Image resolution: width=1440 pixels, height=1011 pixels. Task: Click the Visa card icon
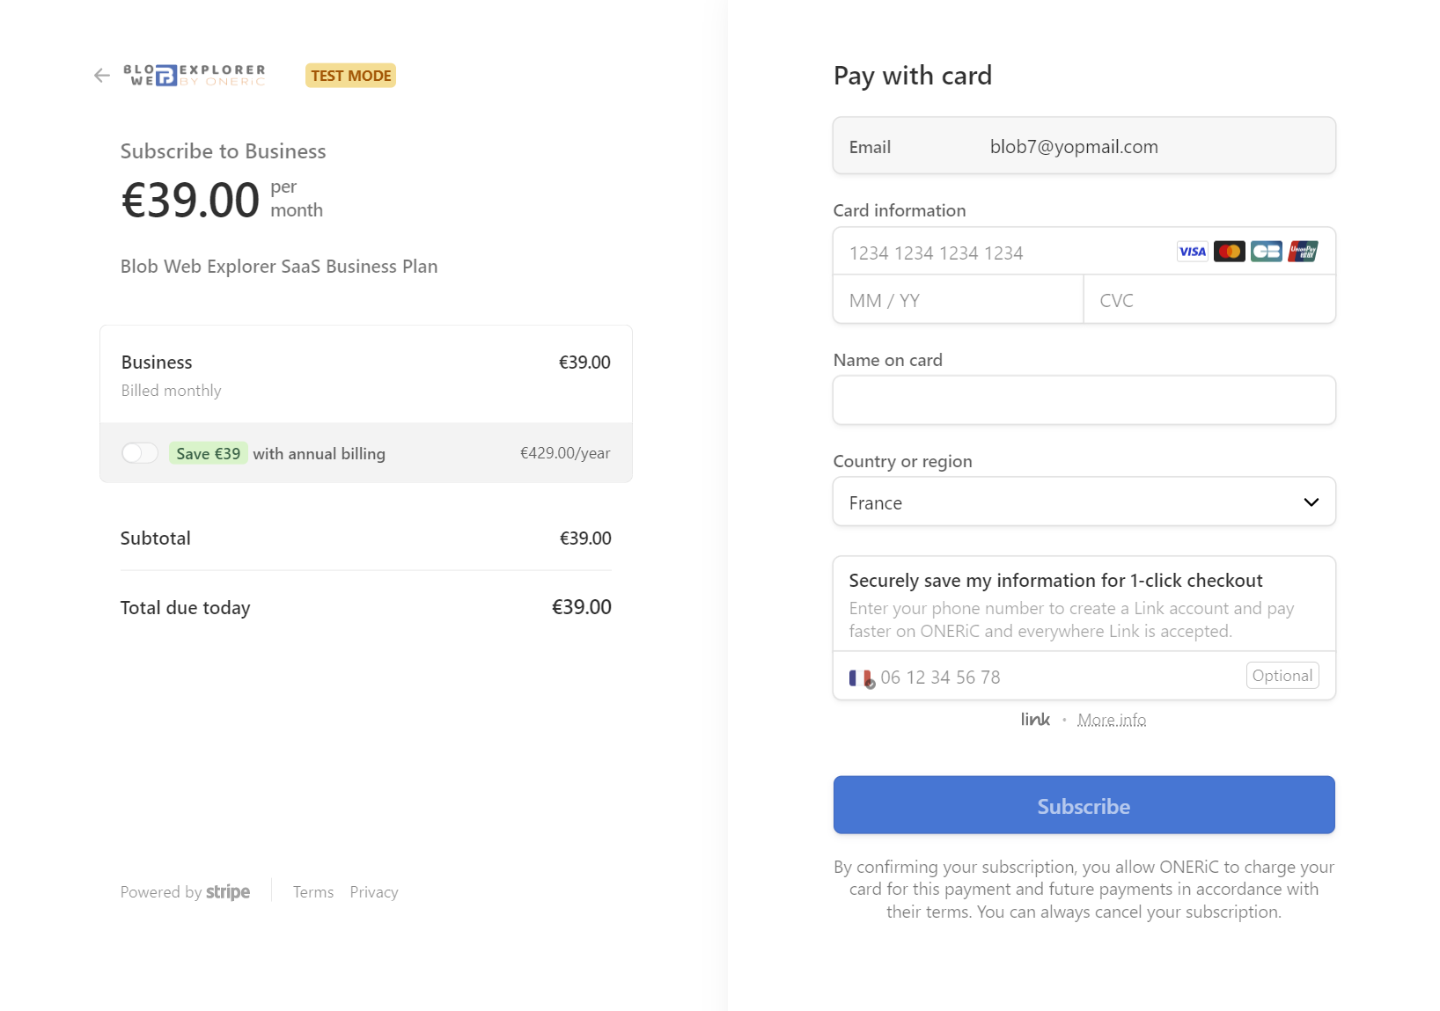pyautogui.click(x=1193, y=252)
